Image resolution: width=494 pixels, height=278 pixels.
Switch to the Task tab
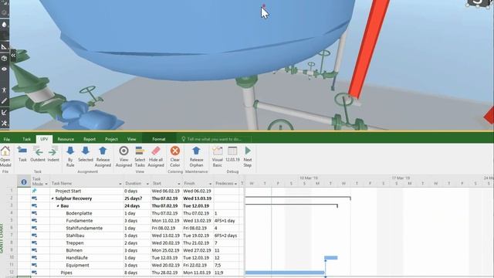click(x=26, y=139)
